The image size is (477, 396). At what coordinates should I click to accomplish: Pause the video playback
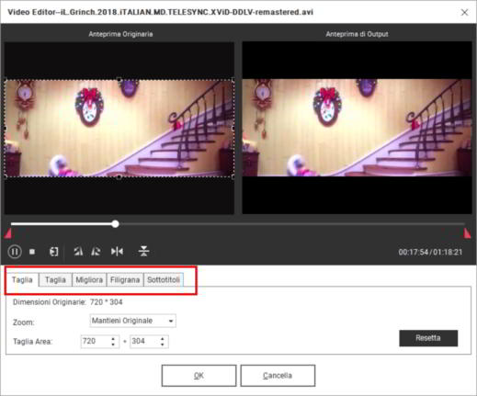pos(15,252)
